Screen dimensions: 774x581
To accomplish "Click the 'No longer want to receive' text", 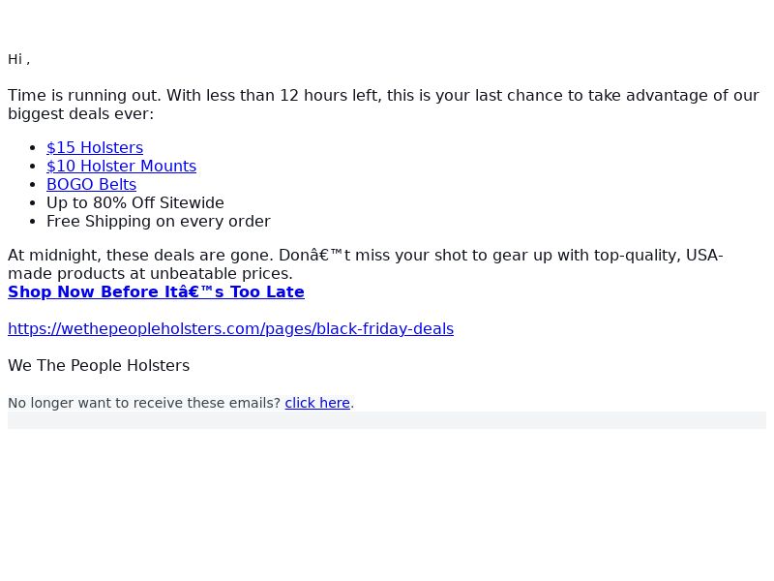I will tap(144, 403).
